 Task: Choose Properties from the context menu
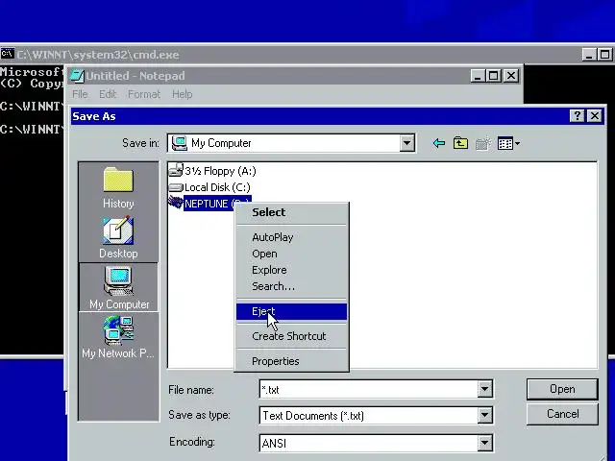coord(291,361)
